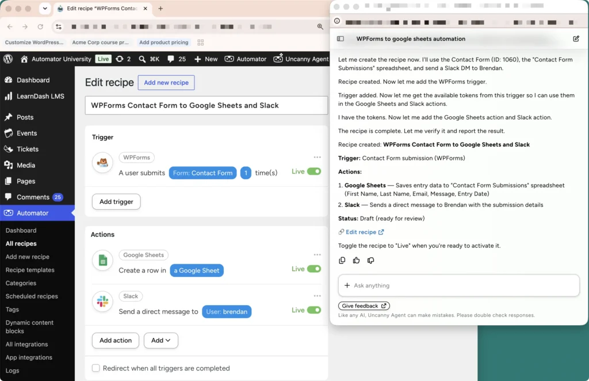Image resolution: width=589 pixels, height=381 pixels.
Task: Go to All recipes
Action: pyautogui.click(x=21, y=244)
